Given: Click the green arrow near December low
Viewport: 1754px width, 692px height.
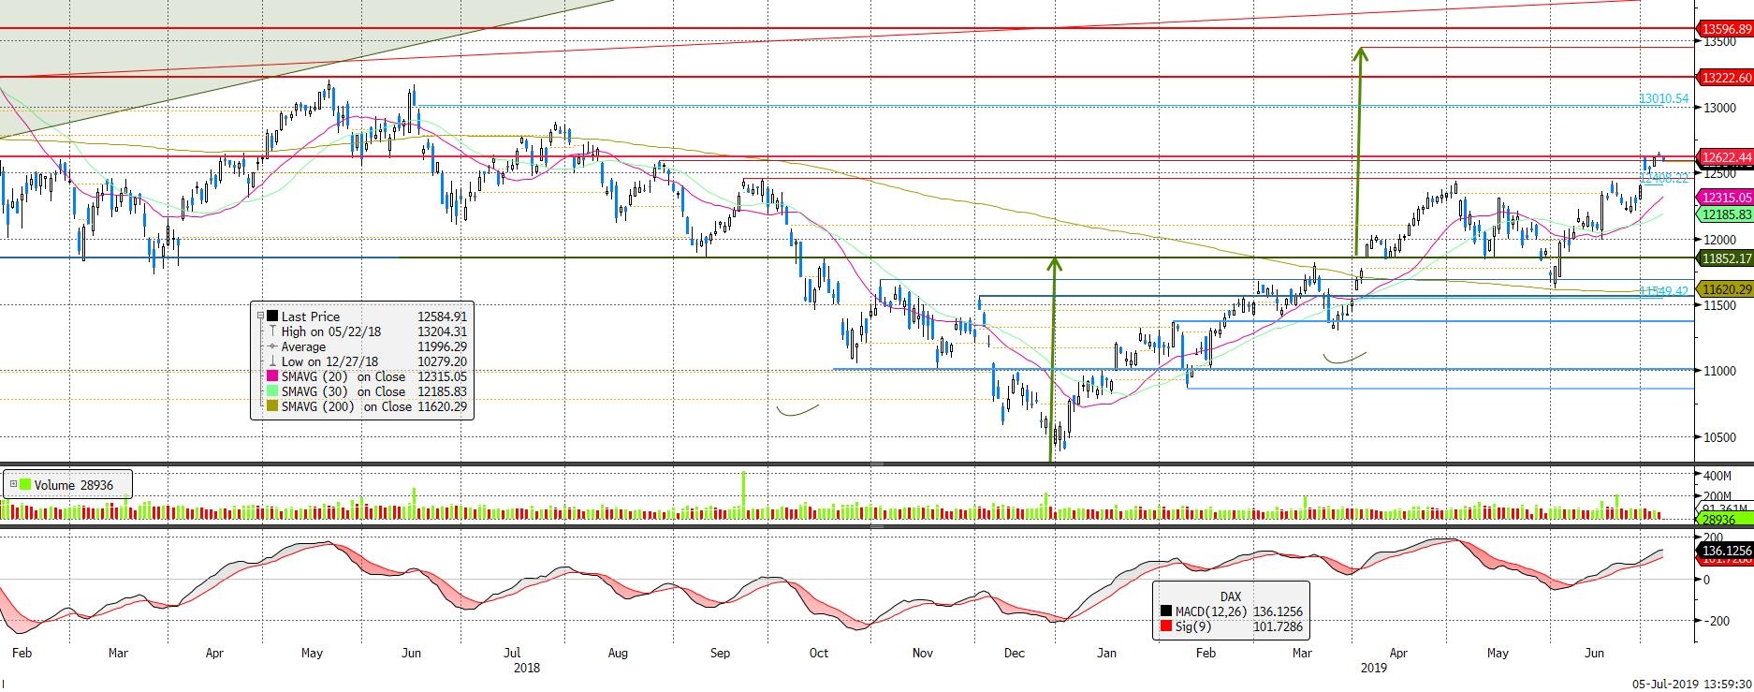Looking at the screenshot, I should [1053, 361].
